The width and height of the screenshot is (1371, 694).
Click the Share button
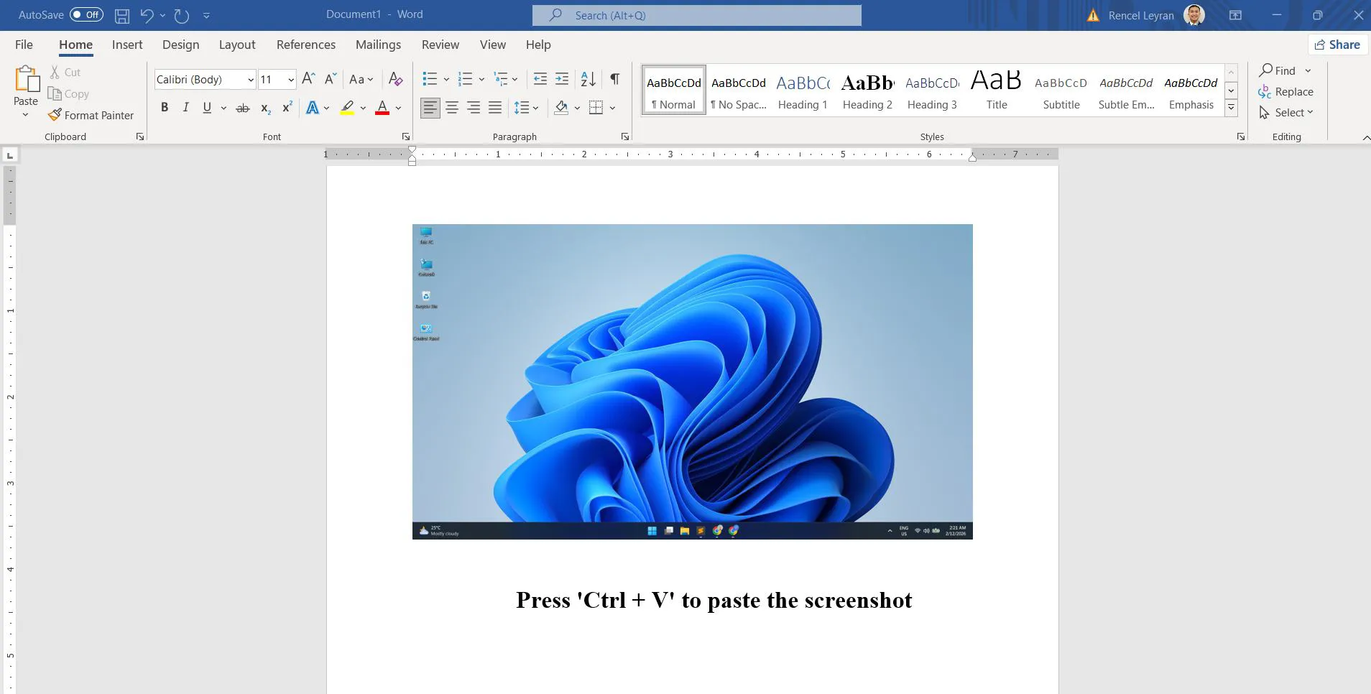pos(1337,45)
